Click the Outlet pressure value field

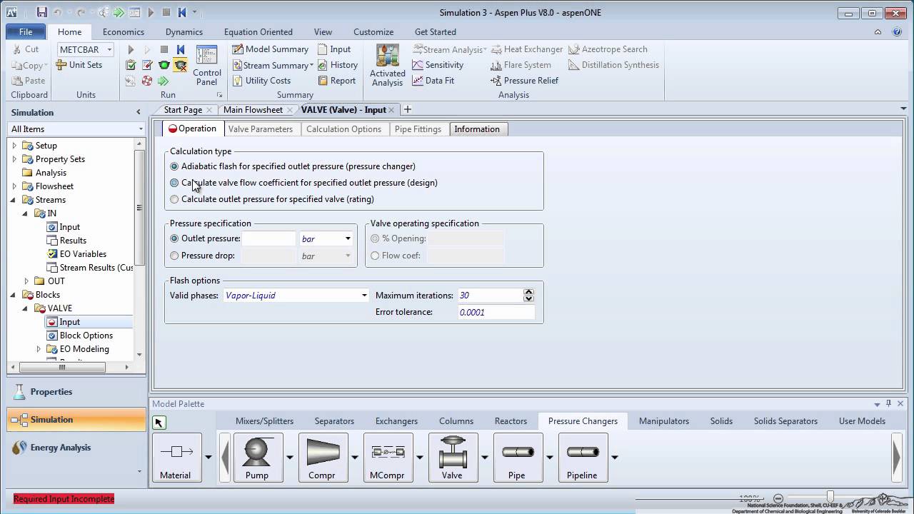point(268,238)
